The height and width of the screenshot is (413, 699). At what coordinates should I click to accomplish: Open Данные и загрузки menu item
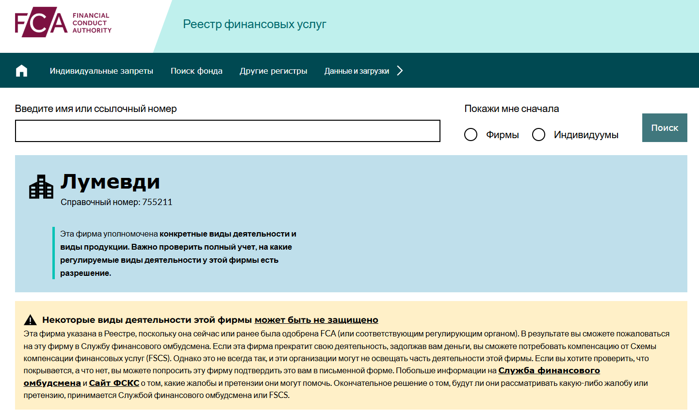coord(357,71)
